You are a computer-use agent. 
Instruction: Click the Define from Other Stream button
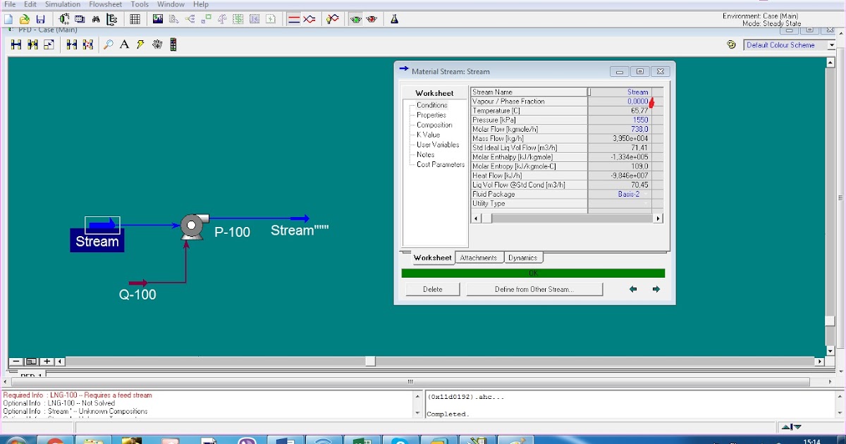click(534, 289)
